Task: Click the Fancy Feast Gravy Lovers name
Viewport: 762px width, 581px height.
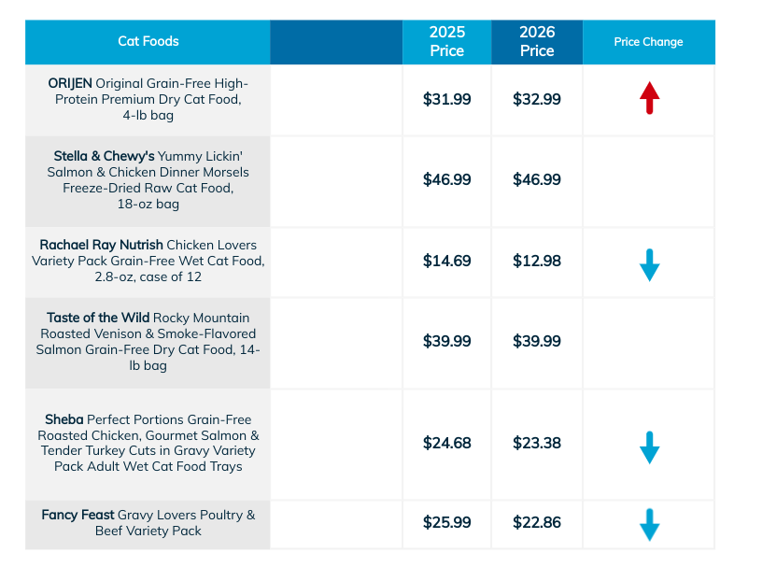Action: coord(148,522)
